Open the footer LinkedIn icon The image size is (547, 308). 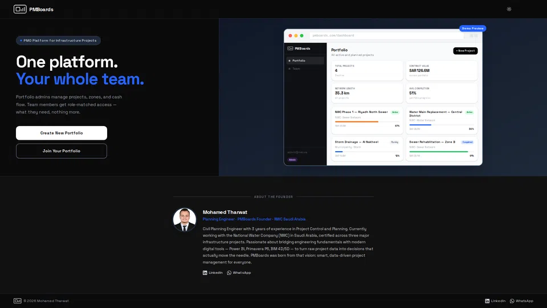point(487,301)
